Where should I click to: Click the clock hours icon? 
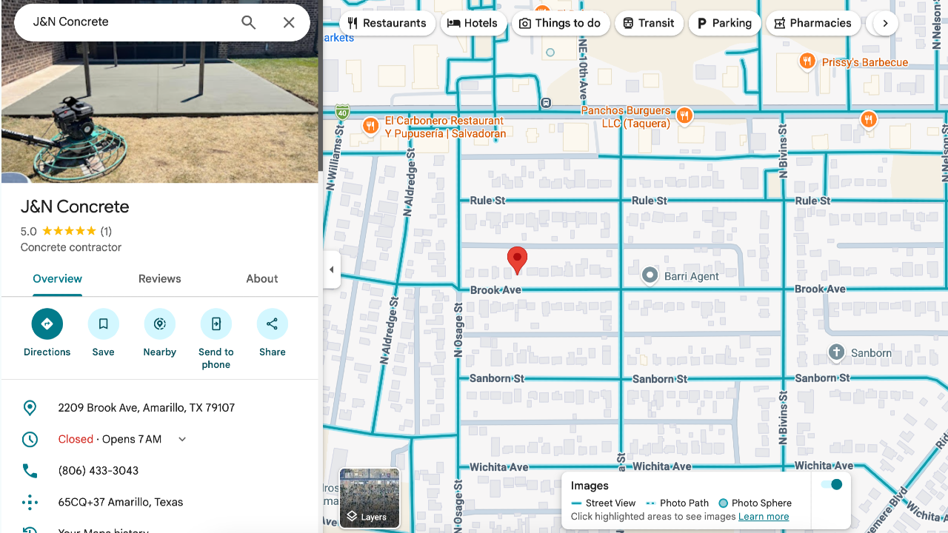tap(30, 440)
